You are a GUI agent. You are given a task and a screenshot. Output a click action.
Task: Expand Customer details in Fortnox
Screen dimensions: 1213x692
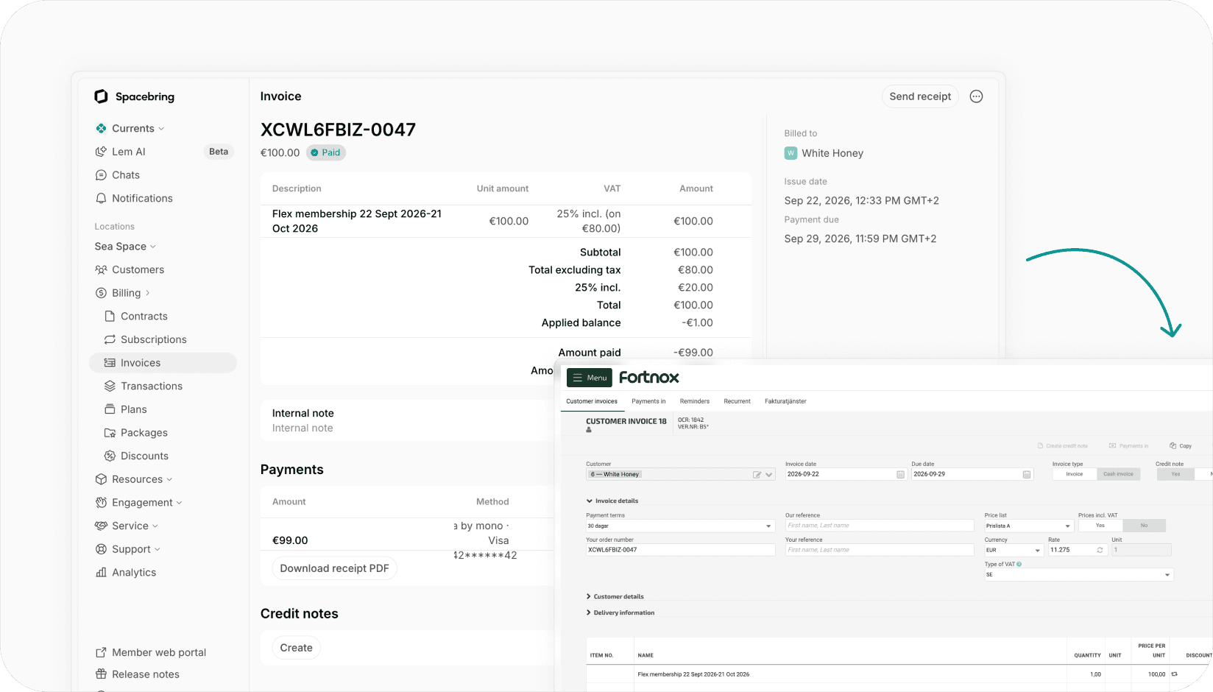pos(615,597)
